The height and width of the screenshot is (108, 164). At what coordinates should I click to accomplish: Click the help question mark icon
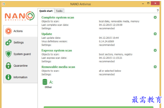point(158,11)
